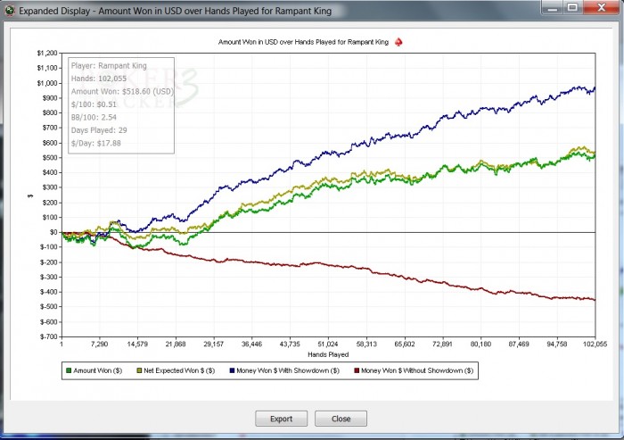
Task: Minimize the Expanded Display window
Action: tap(552, 7)
